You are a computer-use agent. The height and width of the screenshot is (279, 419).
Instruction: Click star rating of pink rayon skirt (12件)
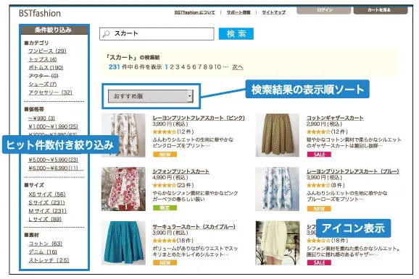click(165, 132)
